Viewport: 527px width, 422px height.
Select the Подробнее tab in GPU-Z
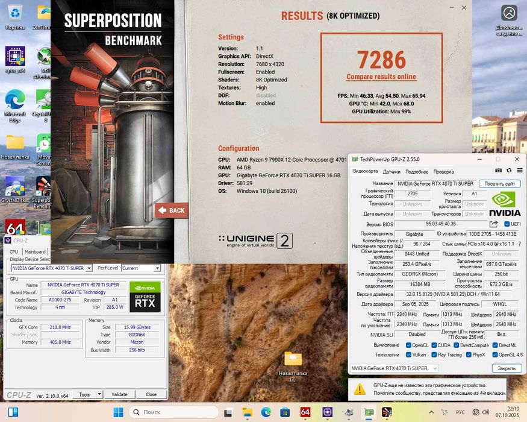tap(417, 172)
